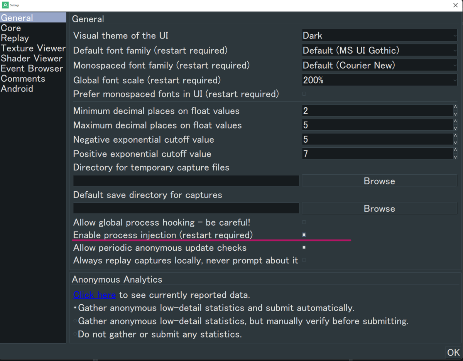463x361 pixels.
Task: Click the RenderDoc icon in title bar
Action: pos(5,5)
